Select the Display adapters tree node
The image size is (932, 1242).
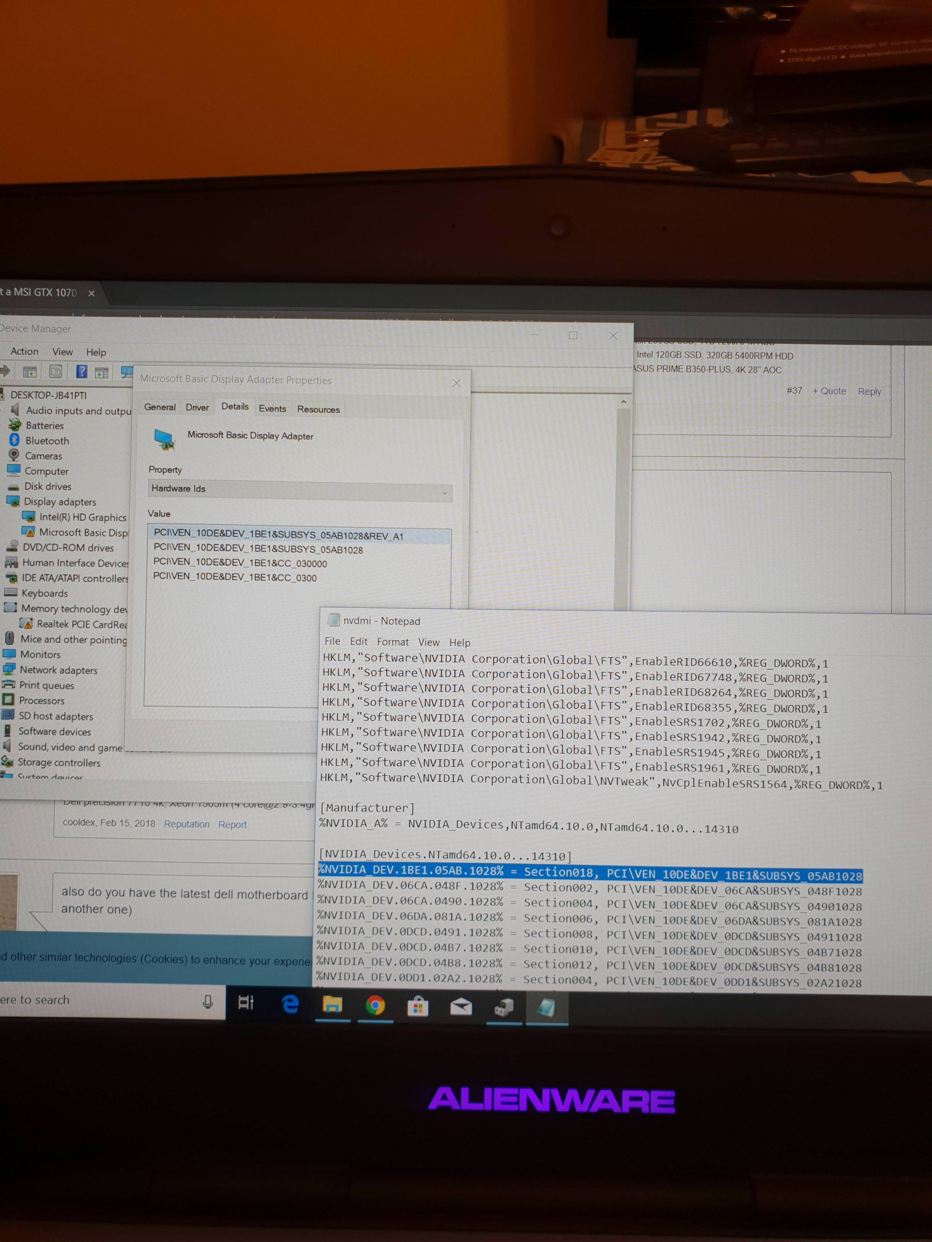(x=60, y=501)
